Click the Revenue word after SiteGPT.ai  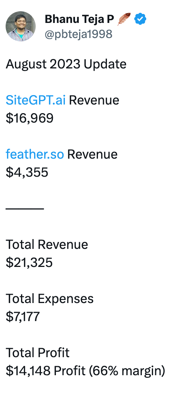[x=94, y=100]
